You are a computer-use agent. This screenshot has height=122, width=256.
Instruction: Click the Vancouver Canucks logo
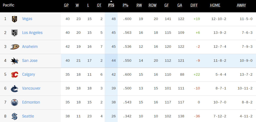click(x=14, y=88)
